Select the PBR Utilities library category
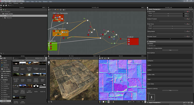This screenshot has height=105, width=194. [x=6, y=69]
